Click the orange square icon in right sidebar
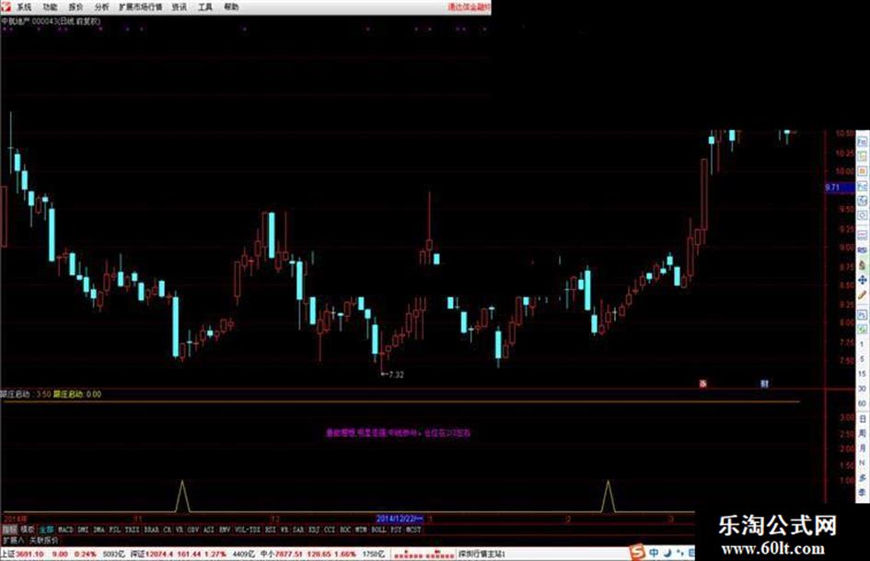This screenshot has height=561, width=870. [863, 171]
